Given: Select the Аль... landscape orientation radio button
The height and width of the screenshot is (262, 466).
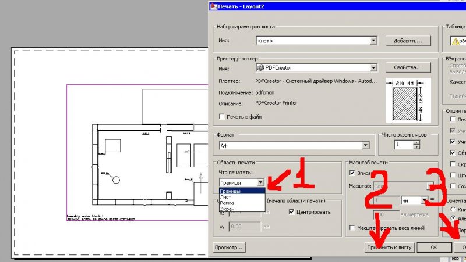Looking at the screenshot, I should coord(453,218).
